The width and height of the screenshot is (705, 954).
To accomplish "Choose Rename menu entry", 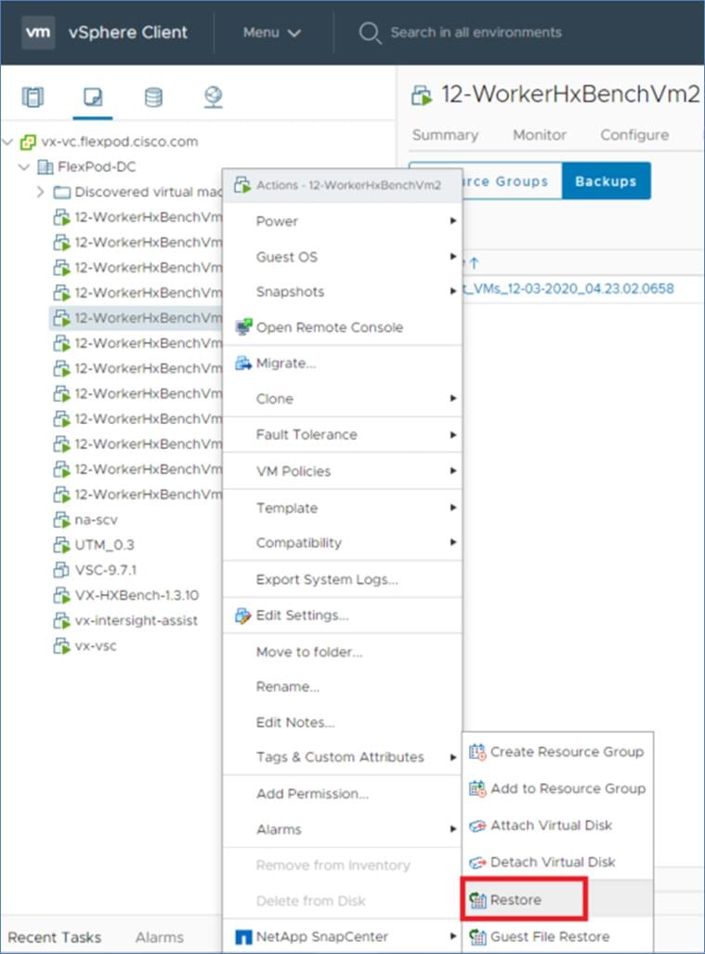I will 343,687.
